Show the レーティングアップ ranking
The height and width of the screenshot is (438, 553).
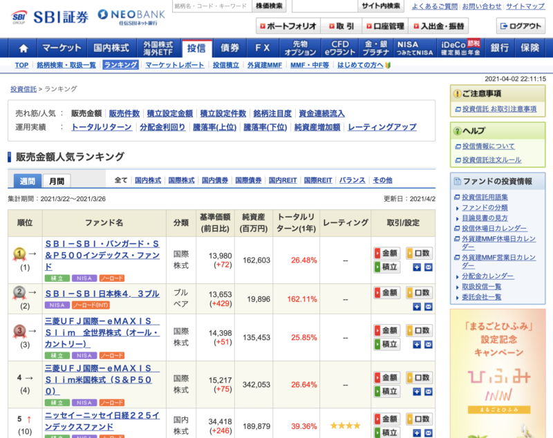click(382, 127)
